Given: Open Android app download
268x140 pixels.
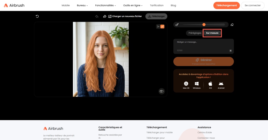Looking at the screenshot, I should click(221, 85).
